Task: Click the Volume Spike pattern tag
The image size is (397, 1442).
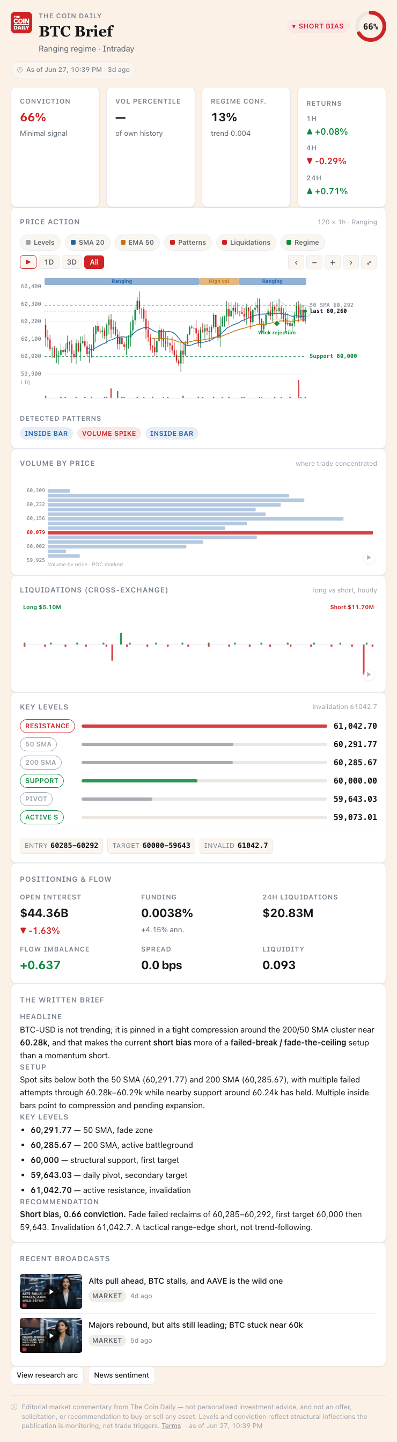Action: coord(109,433)
